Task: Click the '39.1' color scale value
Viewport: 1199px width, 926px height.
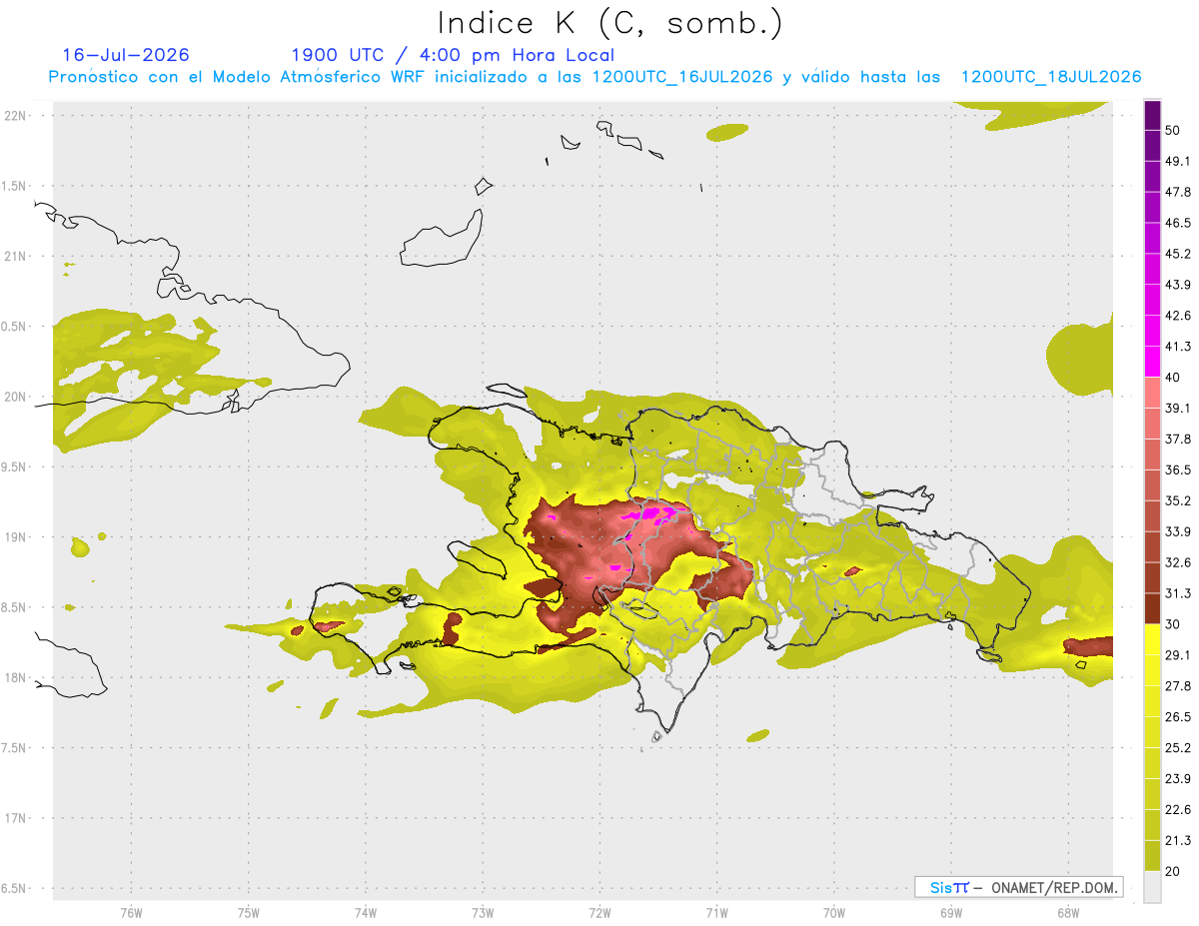Action: pos(1178,408)
